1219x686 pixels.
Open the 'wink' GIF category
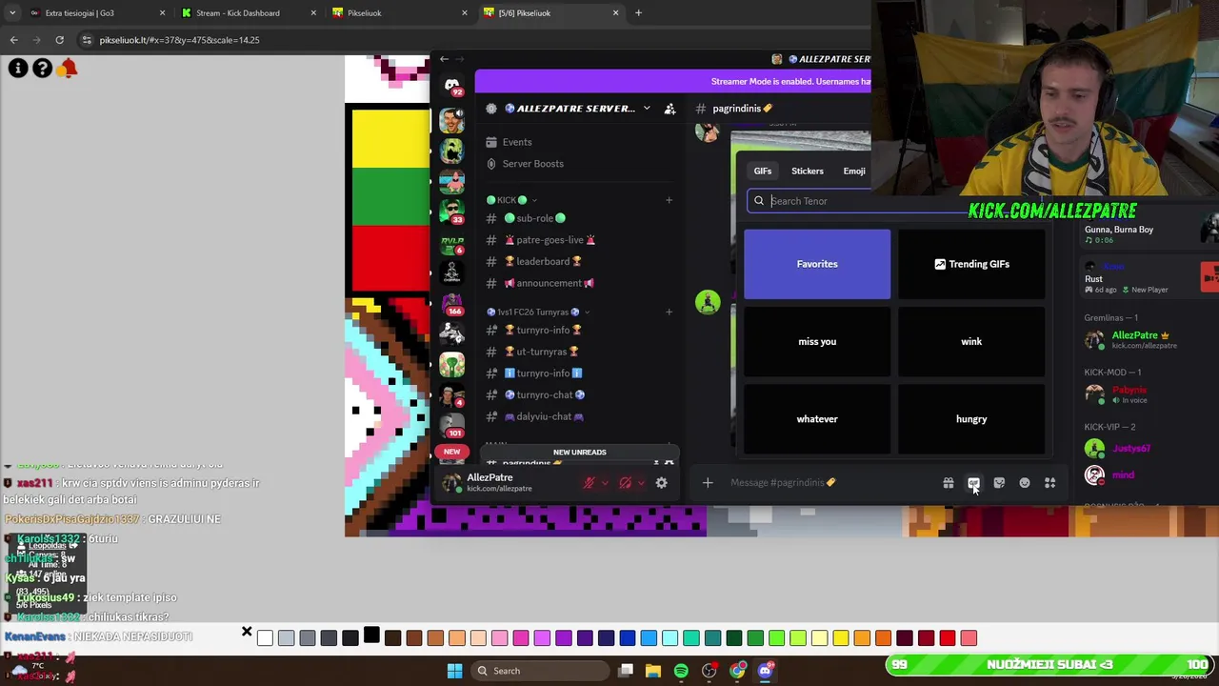point(971,341)
